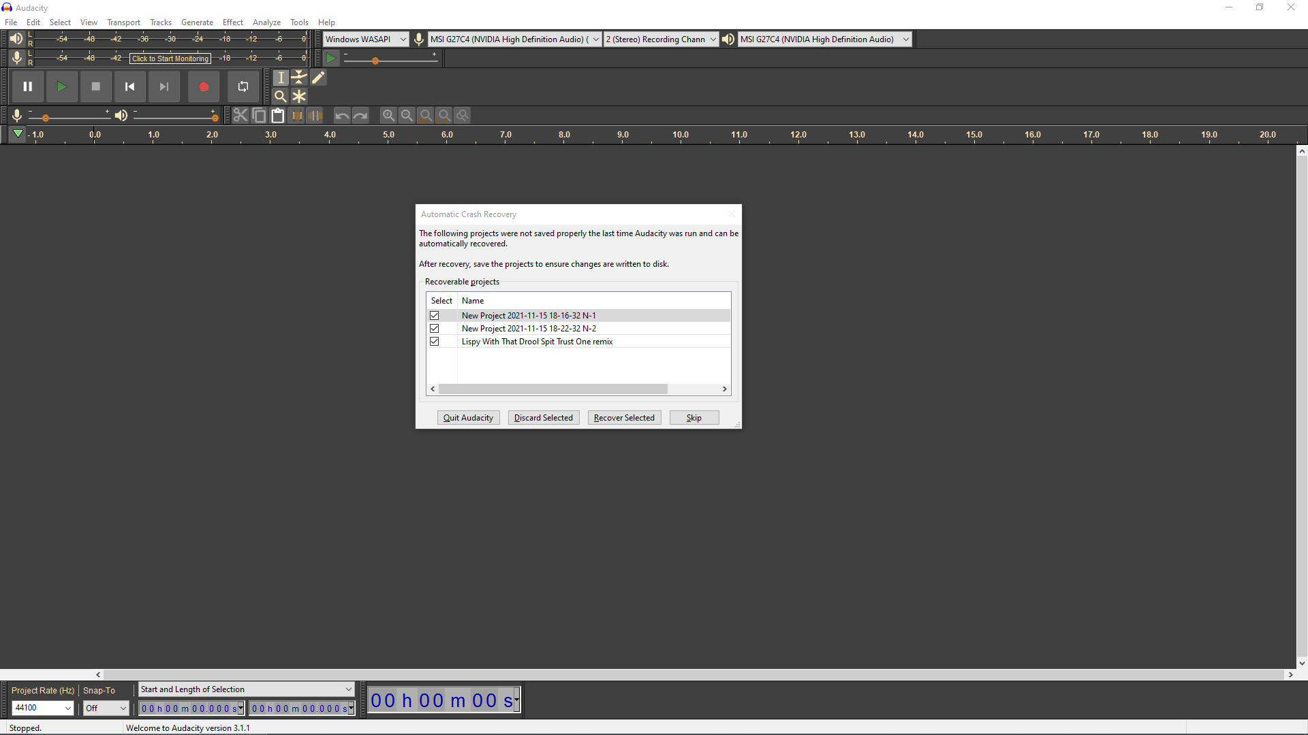Click the Skip button
Viewport: 1308px width, 735px height.
coord(694,418)
